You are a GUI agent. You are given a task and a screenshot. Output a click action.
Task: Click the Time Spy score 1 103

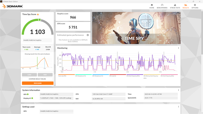click(x=38, y=32)
